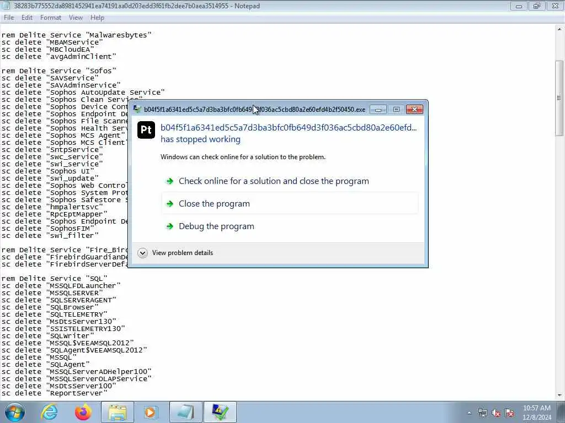Click the line sc delete "SophosFIM"
This screenshot has height=423, width=565.
48,229
